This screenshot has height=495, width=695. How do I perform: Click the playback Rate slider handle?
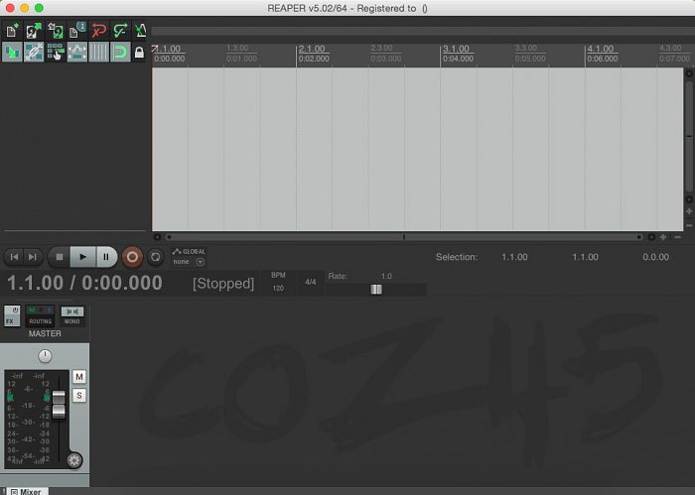click(376, 289)
